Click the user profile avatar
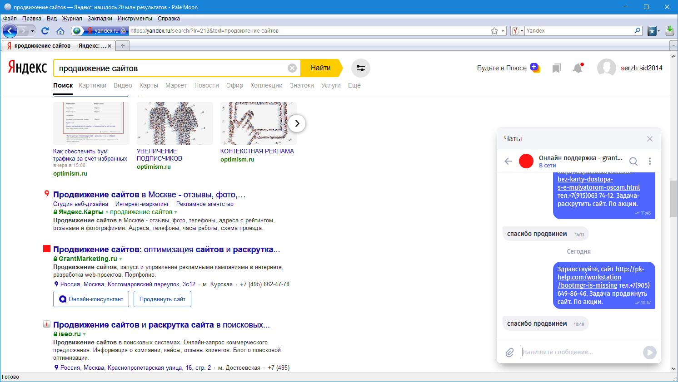This screenshot has height=382, width=678. pos(606,68)
